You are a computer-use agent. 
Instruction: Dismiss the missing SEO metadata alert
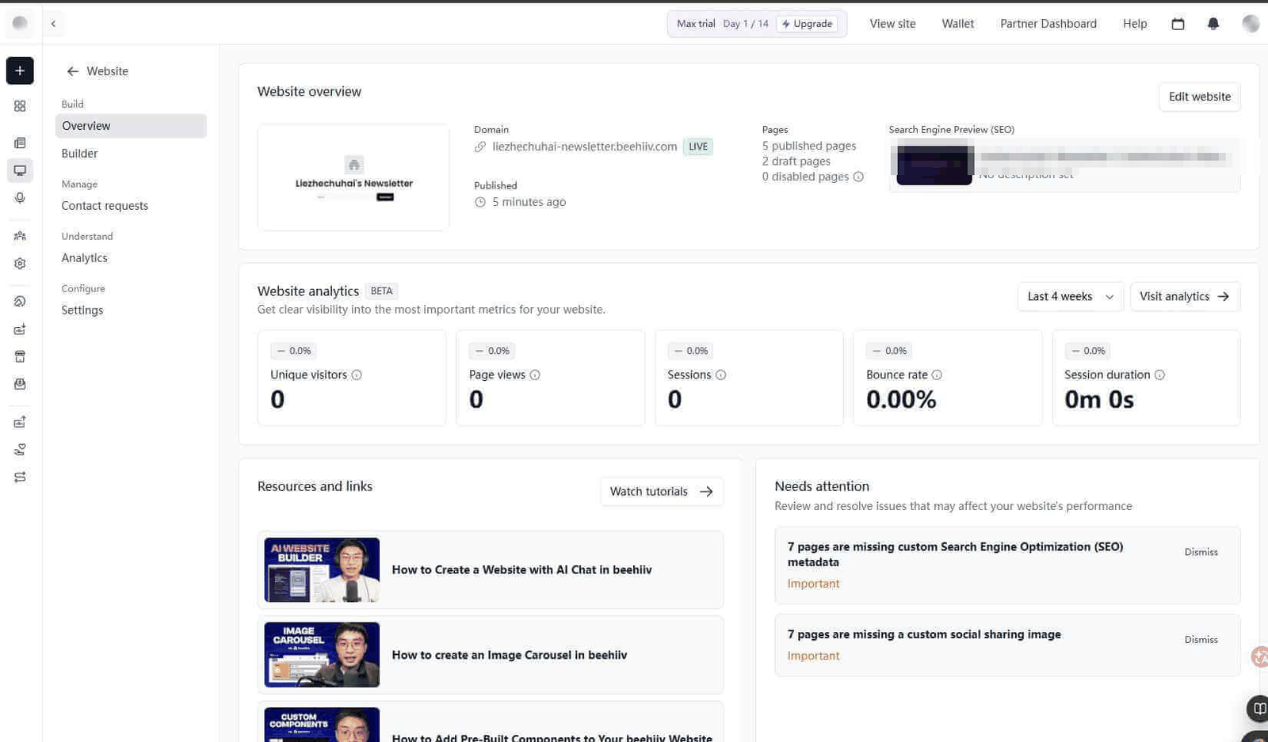(x=1201, y=552)
